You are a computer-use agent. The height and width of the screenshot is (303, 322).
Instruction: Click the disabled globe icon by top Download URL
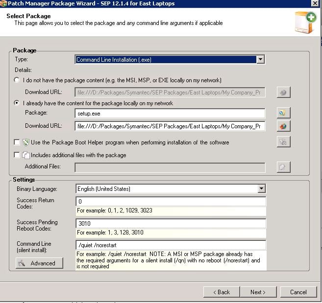pyautogui.click(x=283, y=92)
